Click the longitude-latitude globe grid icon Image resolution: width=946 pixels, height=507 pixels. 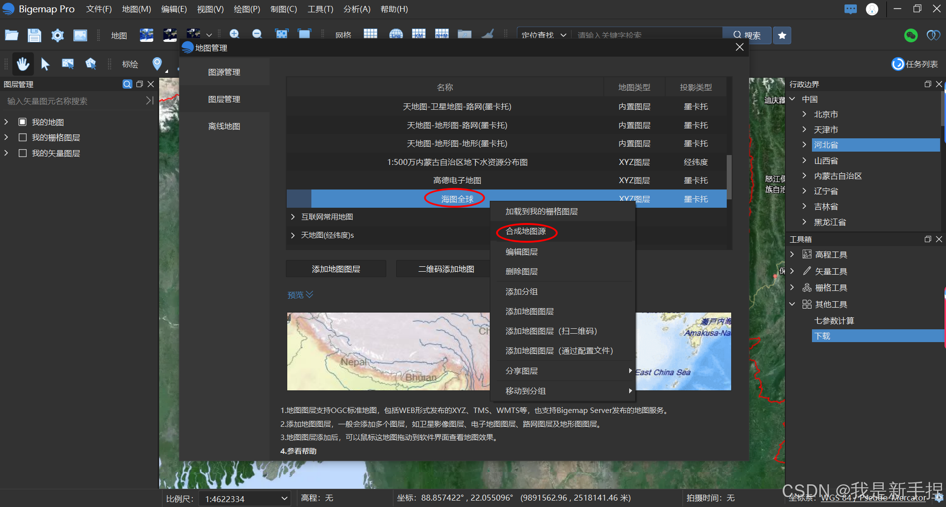click(396, 34)
